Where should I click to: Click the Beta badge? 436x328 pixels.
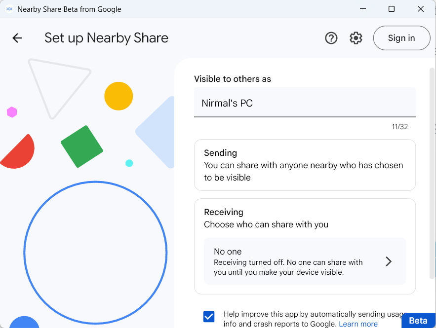point(418,321)
